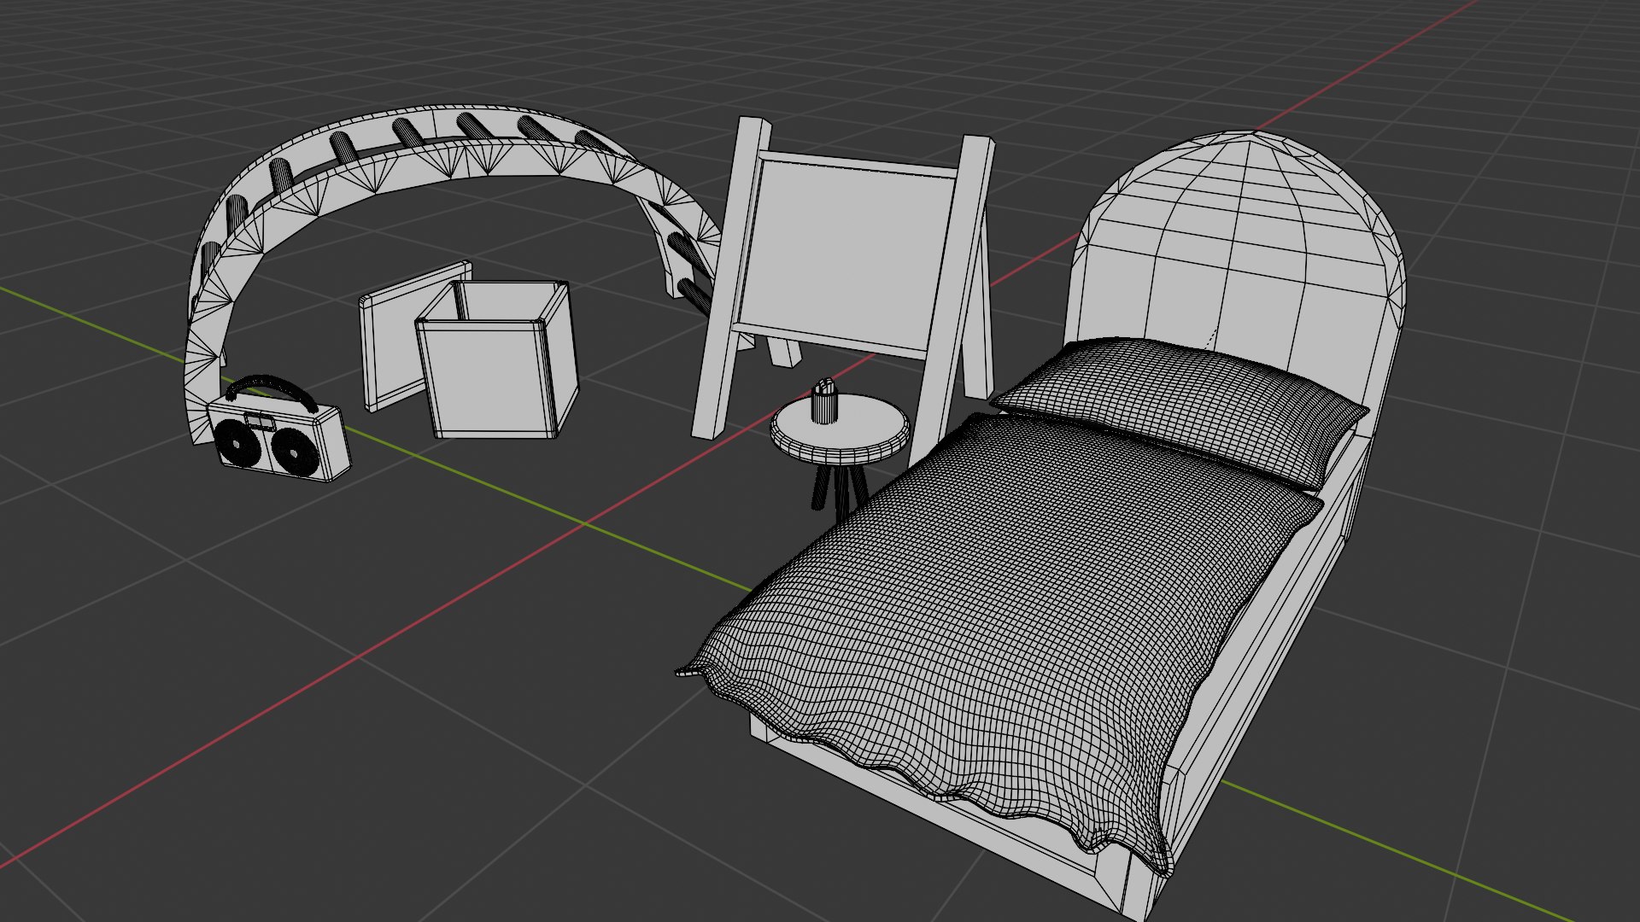Select the bed blanket mesh
1640x922 pixels.
click(x=999, y=632)
